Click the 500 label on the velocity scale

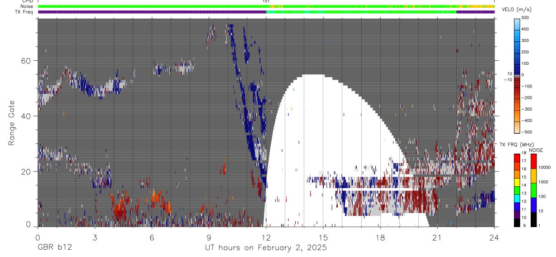click(525, 18)
